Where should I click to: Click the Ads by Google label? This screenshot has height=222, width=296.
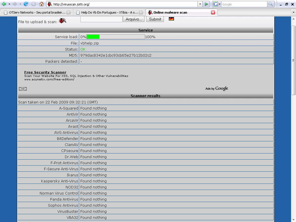(x=217, y=88)
